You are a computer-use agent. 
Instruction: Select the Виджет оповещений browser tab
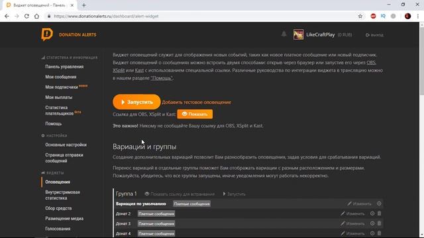click(x=40, y=5)
